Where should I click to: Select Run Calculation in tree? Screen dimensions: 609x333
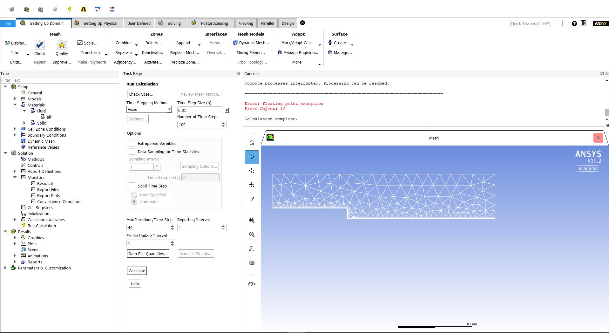(42, 226)
